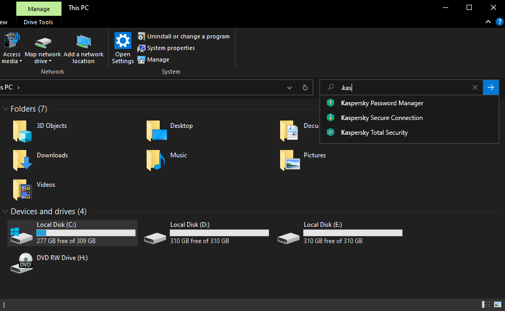The width and height of the screenshot is (505, 311).
Task: Click the Map network drive icon
Action: coord(43,42)
